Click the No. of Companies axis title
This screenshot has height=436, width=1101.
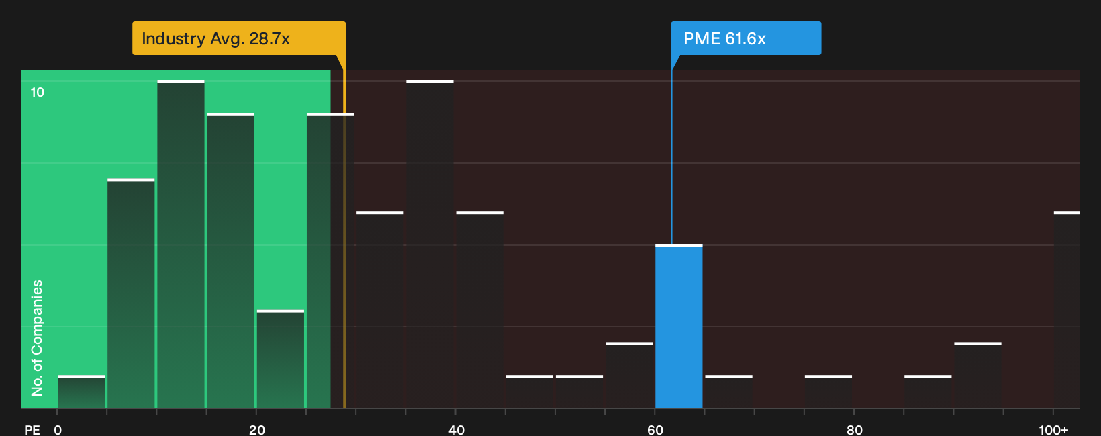tap(37, 338)
